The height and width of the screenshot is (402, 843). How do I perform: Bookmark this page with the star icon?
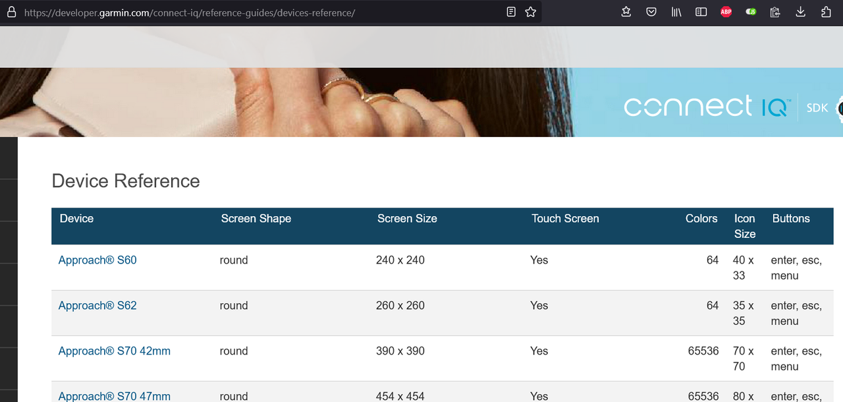531,12
